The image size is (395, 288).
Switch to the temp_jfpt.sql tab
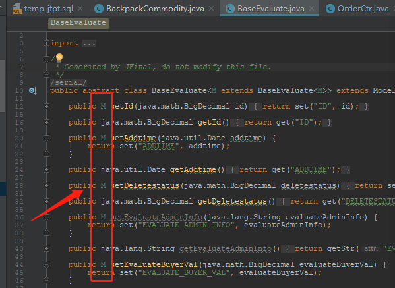click(48, 9)
